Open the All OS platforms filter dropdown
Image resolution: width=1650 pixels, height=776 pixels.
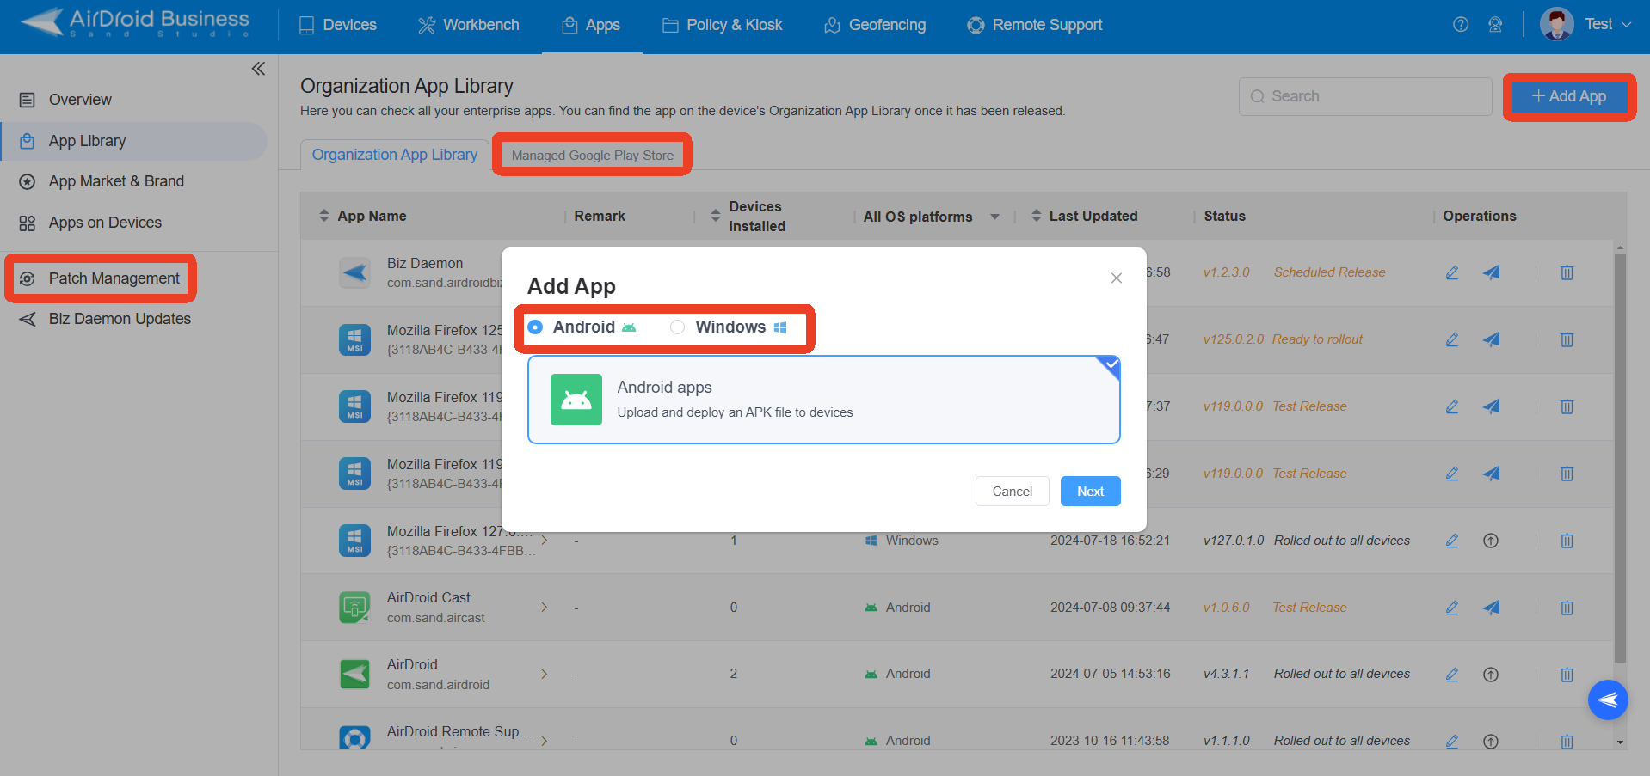[994, 217]
